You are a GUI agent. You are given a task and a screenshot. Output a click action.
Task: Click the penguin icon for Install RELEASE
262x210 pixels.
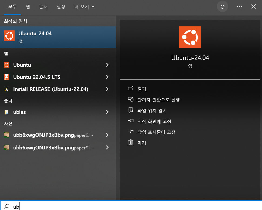[x=6, y=89]
